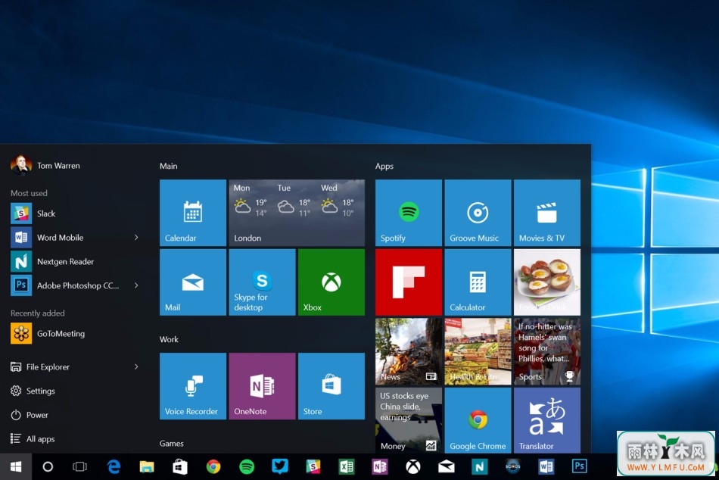Open the London weather tile
The width and height of the screenshot is (719, 480).
coord(297,213)
